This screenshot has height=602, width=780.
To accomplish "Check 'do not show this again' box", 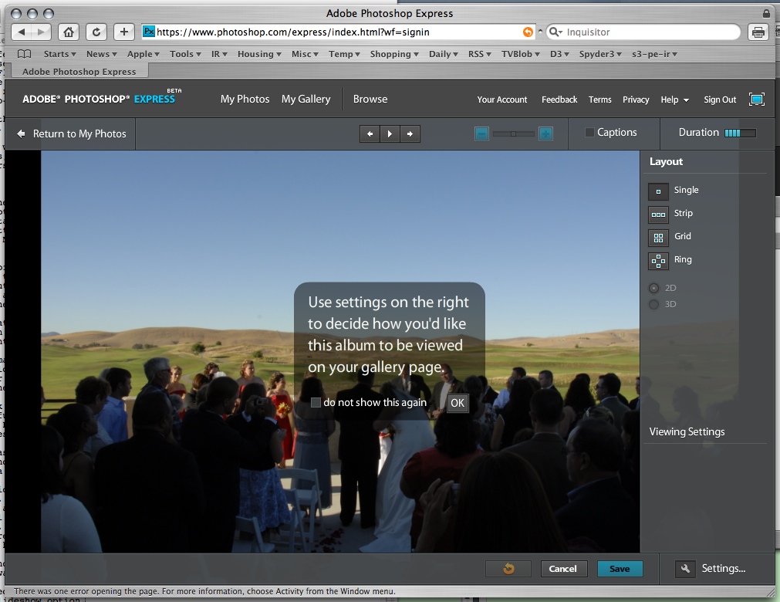I will tap(316, 403).
